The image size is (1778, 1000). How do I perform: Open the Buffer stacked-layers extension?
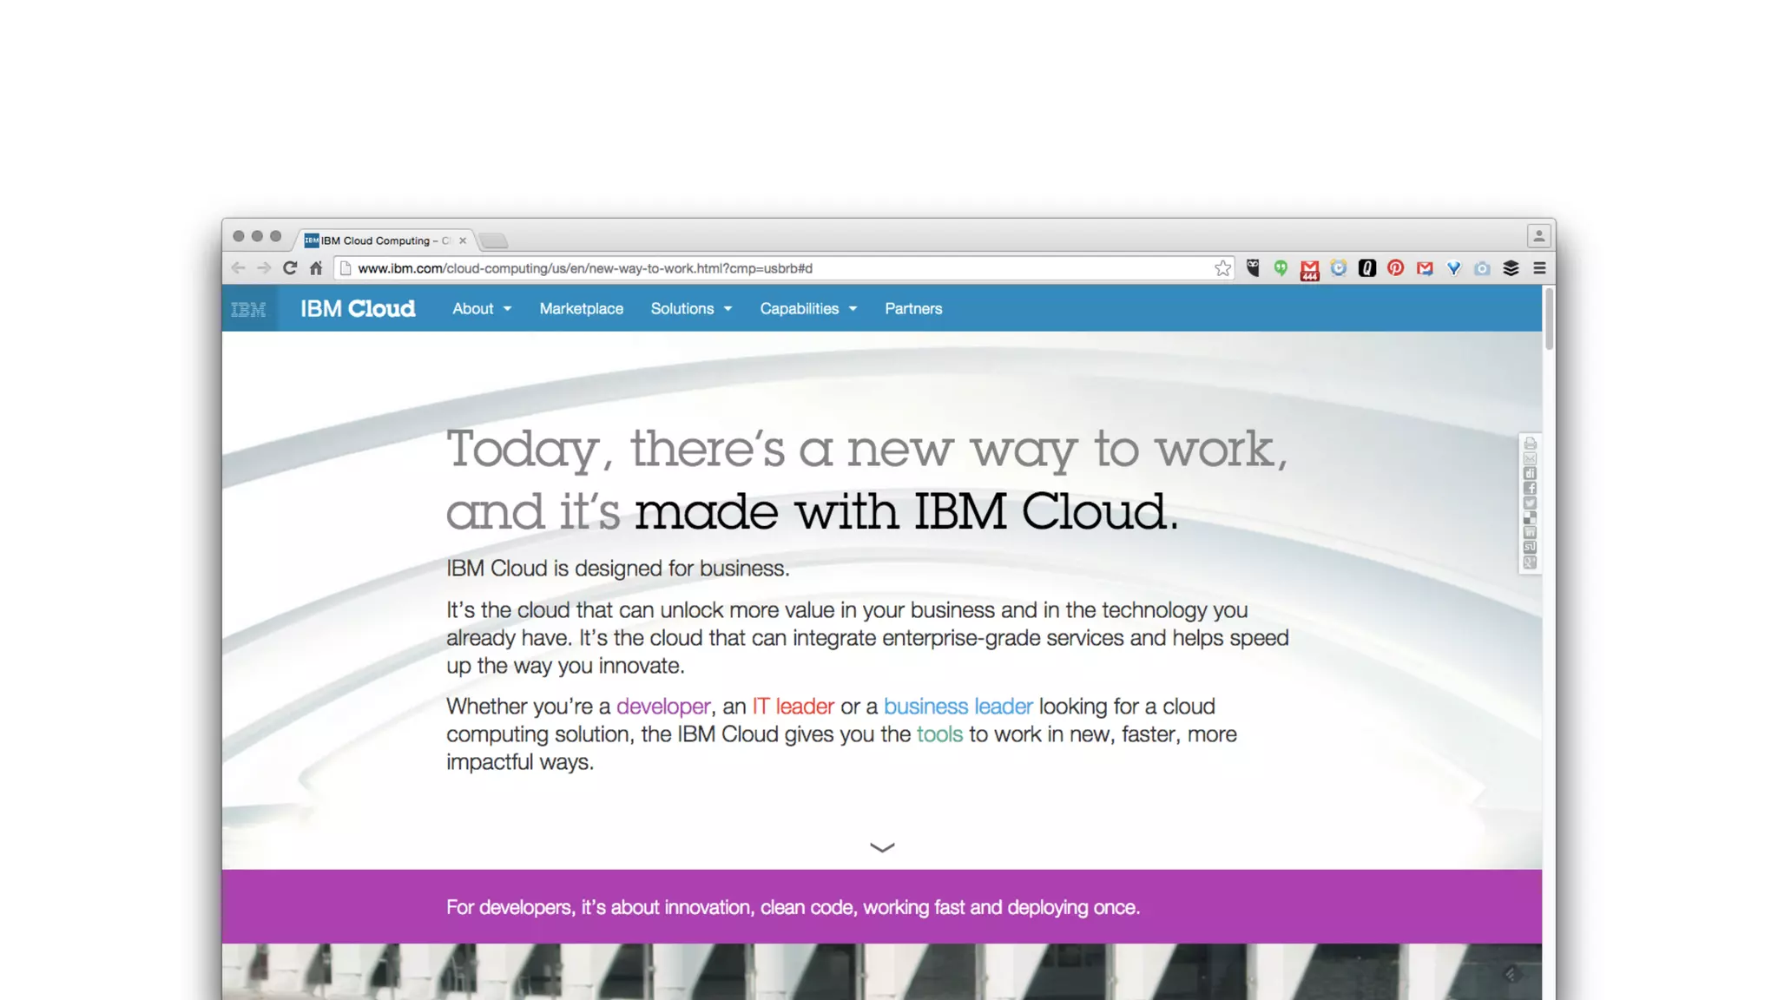pyautogui.click(x=1511, y=268)
